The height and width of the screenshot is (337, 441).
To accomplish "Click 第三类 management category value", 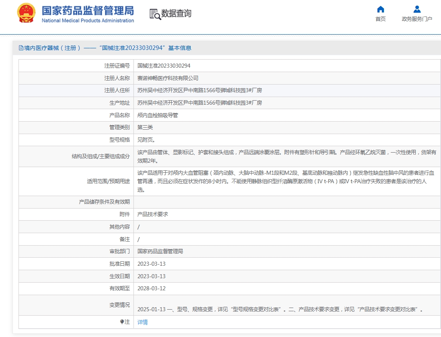I will click(145, 127).
